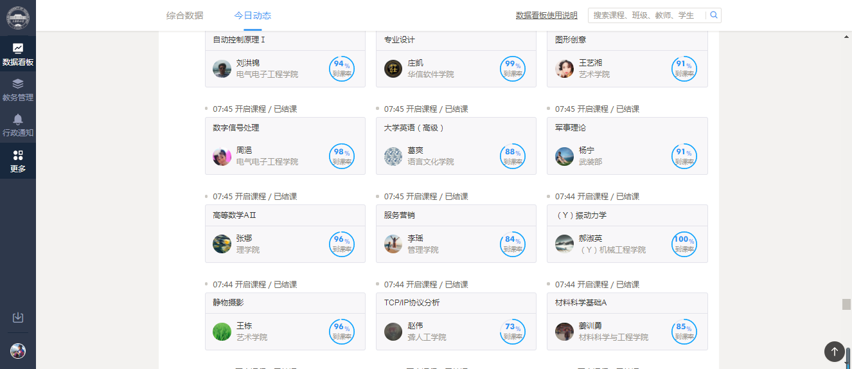The image size is (852, 369).
Task: Click teacher 王艺湘's avatar thumbnail
Action: 564,69
